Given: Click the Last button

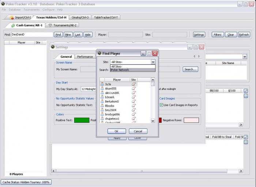Looking at the screenshot, I should pyautogui.click(x=78, y=35).
